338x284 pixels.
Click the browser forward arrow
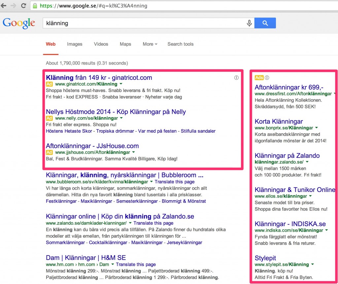tap(13, 6)
